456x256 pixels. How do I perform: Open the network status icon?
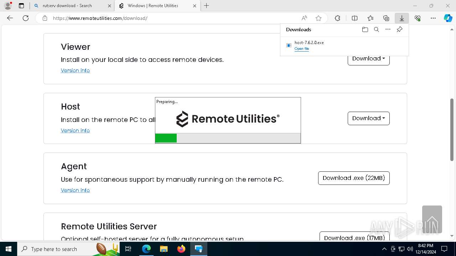(401, 249)
